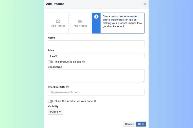Click the Price field showing $0.00

(96, 56)
